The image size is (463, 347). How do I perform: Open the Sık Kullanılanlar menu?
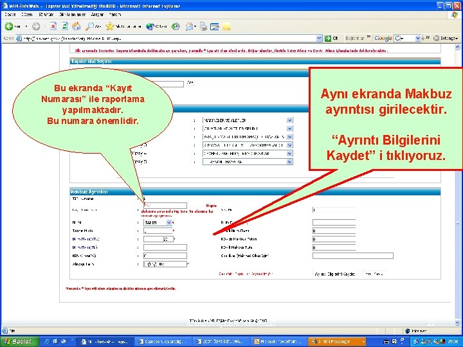pos(72,14)
